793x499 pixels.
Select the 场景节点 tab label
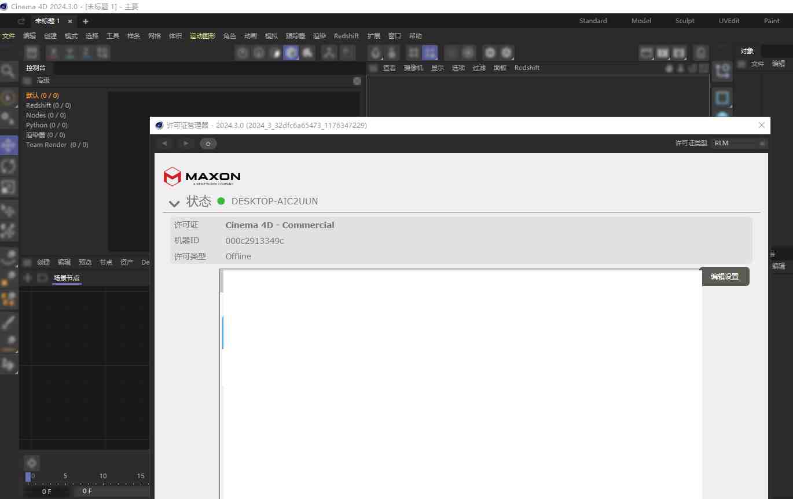[66, 277]
